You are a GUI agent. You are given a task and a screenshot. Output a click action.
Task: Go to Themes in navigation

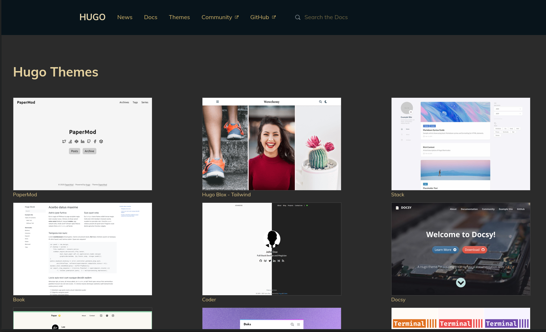[179, 17]
